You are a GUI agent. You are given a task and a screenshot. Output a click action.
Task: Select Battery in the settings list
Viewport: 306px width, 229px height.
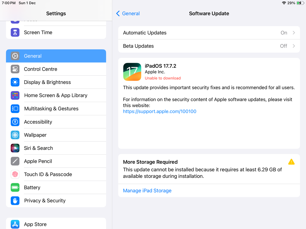(56, 187)
